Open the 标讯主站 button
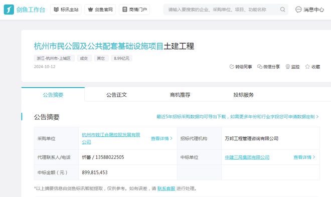This screenshot has width=331, height=197. click(66, 10)
